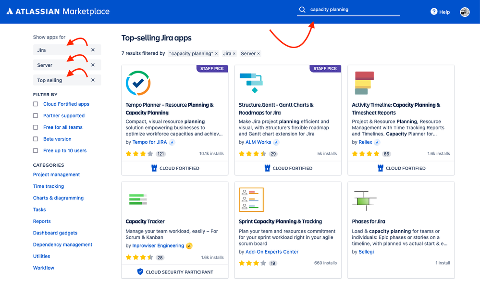Open Dashboard gadgets category
The image size is (480, 283).
click(55, 233)
